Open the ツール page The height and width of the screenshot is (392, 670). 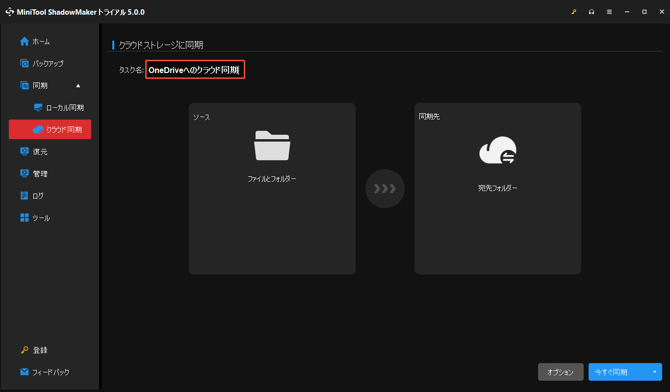click(x=50, y=218)
